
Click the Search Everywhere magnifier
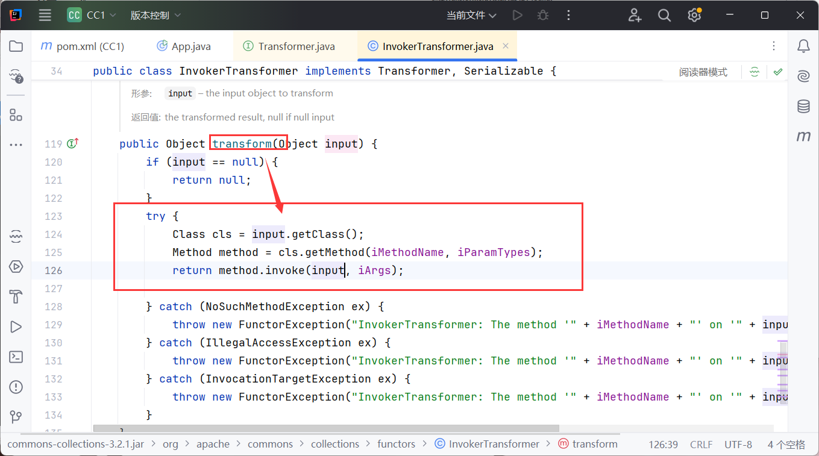pyautogui.click(x=664, y=16)
